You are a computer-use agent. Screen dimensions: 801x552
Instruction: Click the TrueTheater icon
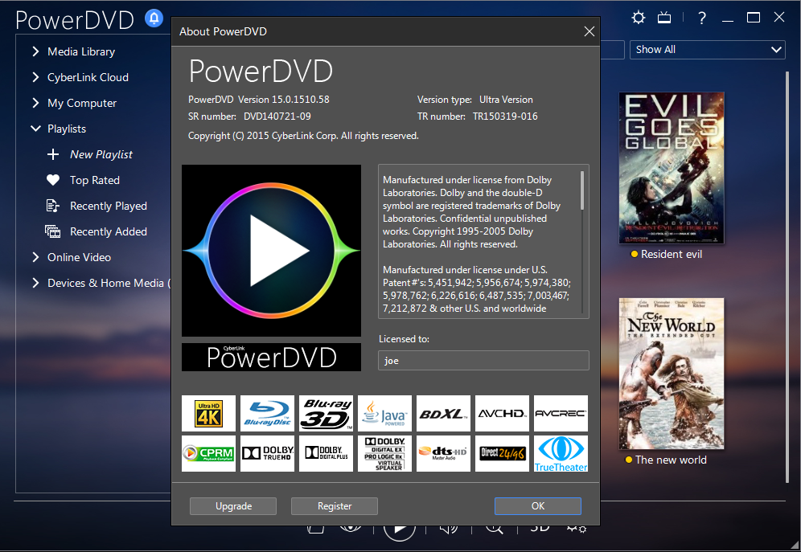coord(560,453)
